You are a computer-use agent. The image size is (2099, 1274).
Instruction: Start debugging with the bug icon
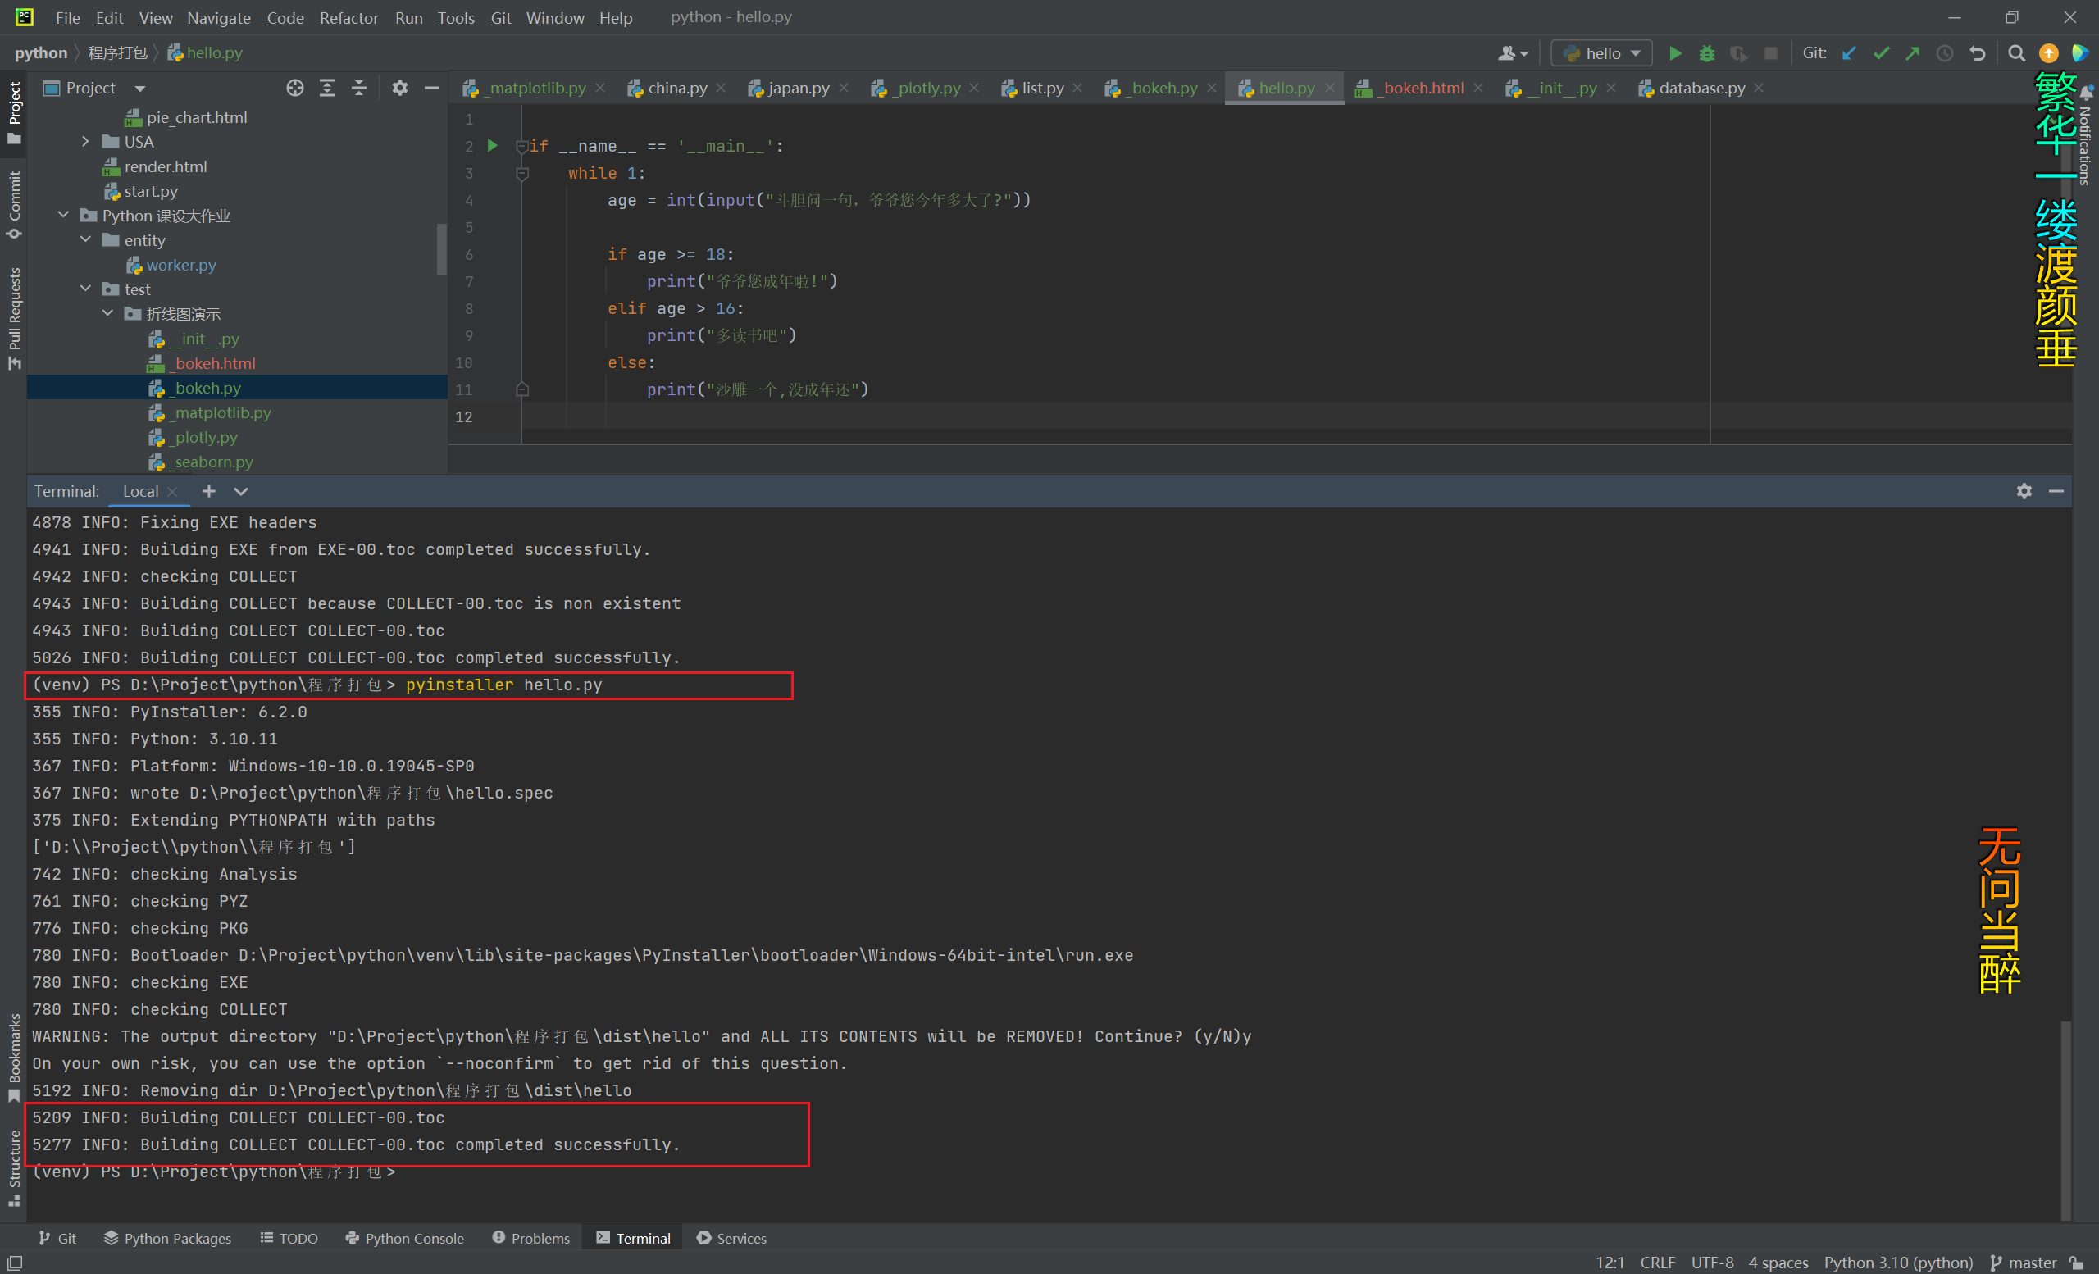1706,52
